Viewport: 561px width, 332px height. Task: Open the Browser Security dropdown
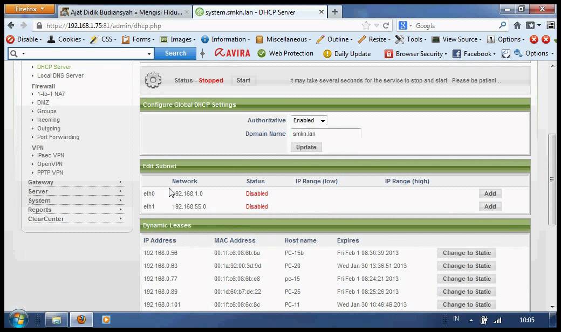click(416, 53)
